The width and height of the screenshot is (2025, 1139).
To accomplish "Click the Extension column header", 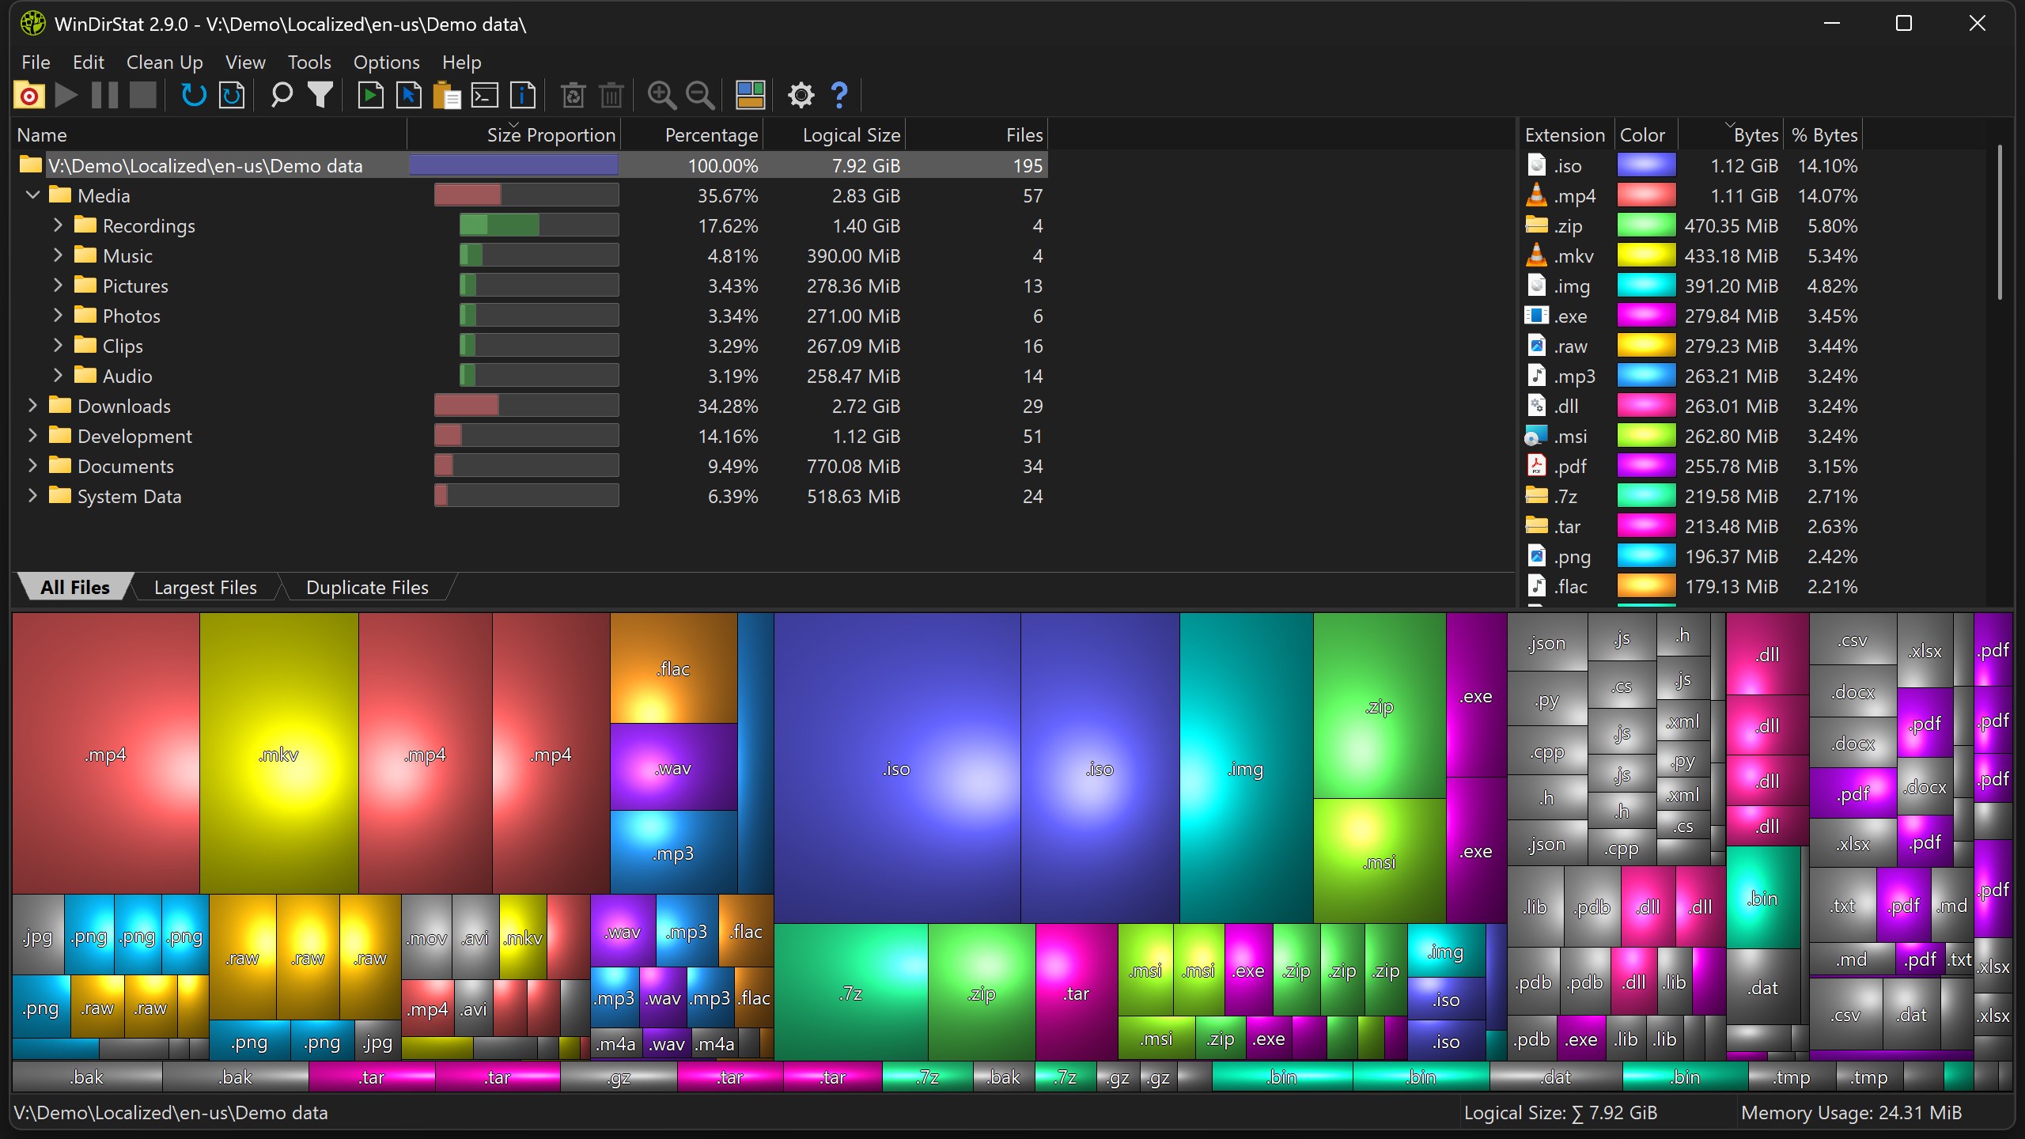I will [x=1566, y=135].
